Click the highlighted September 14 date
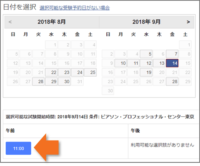 click(172, 63)
